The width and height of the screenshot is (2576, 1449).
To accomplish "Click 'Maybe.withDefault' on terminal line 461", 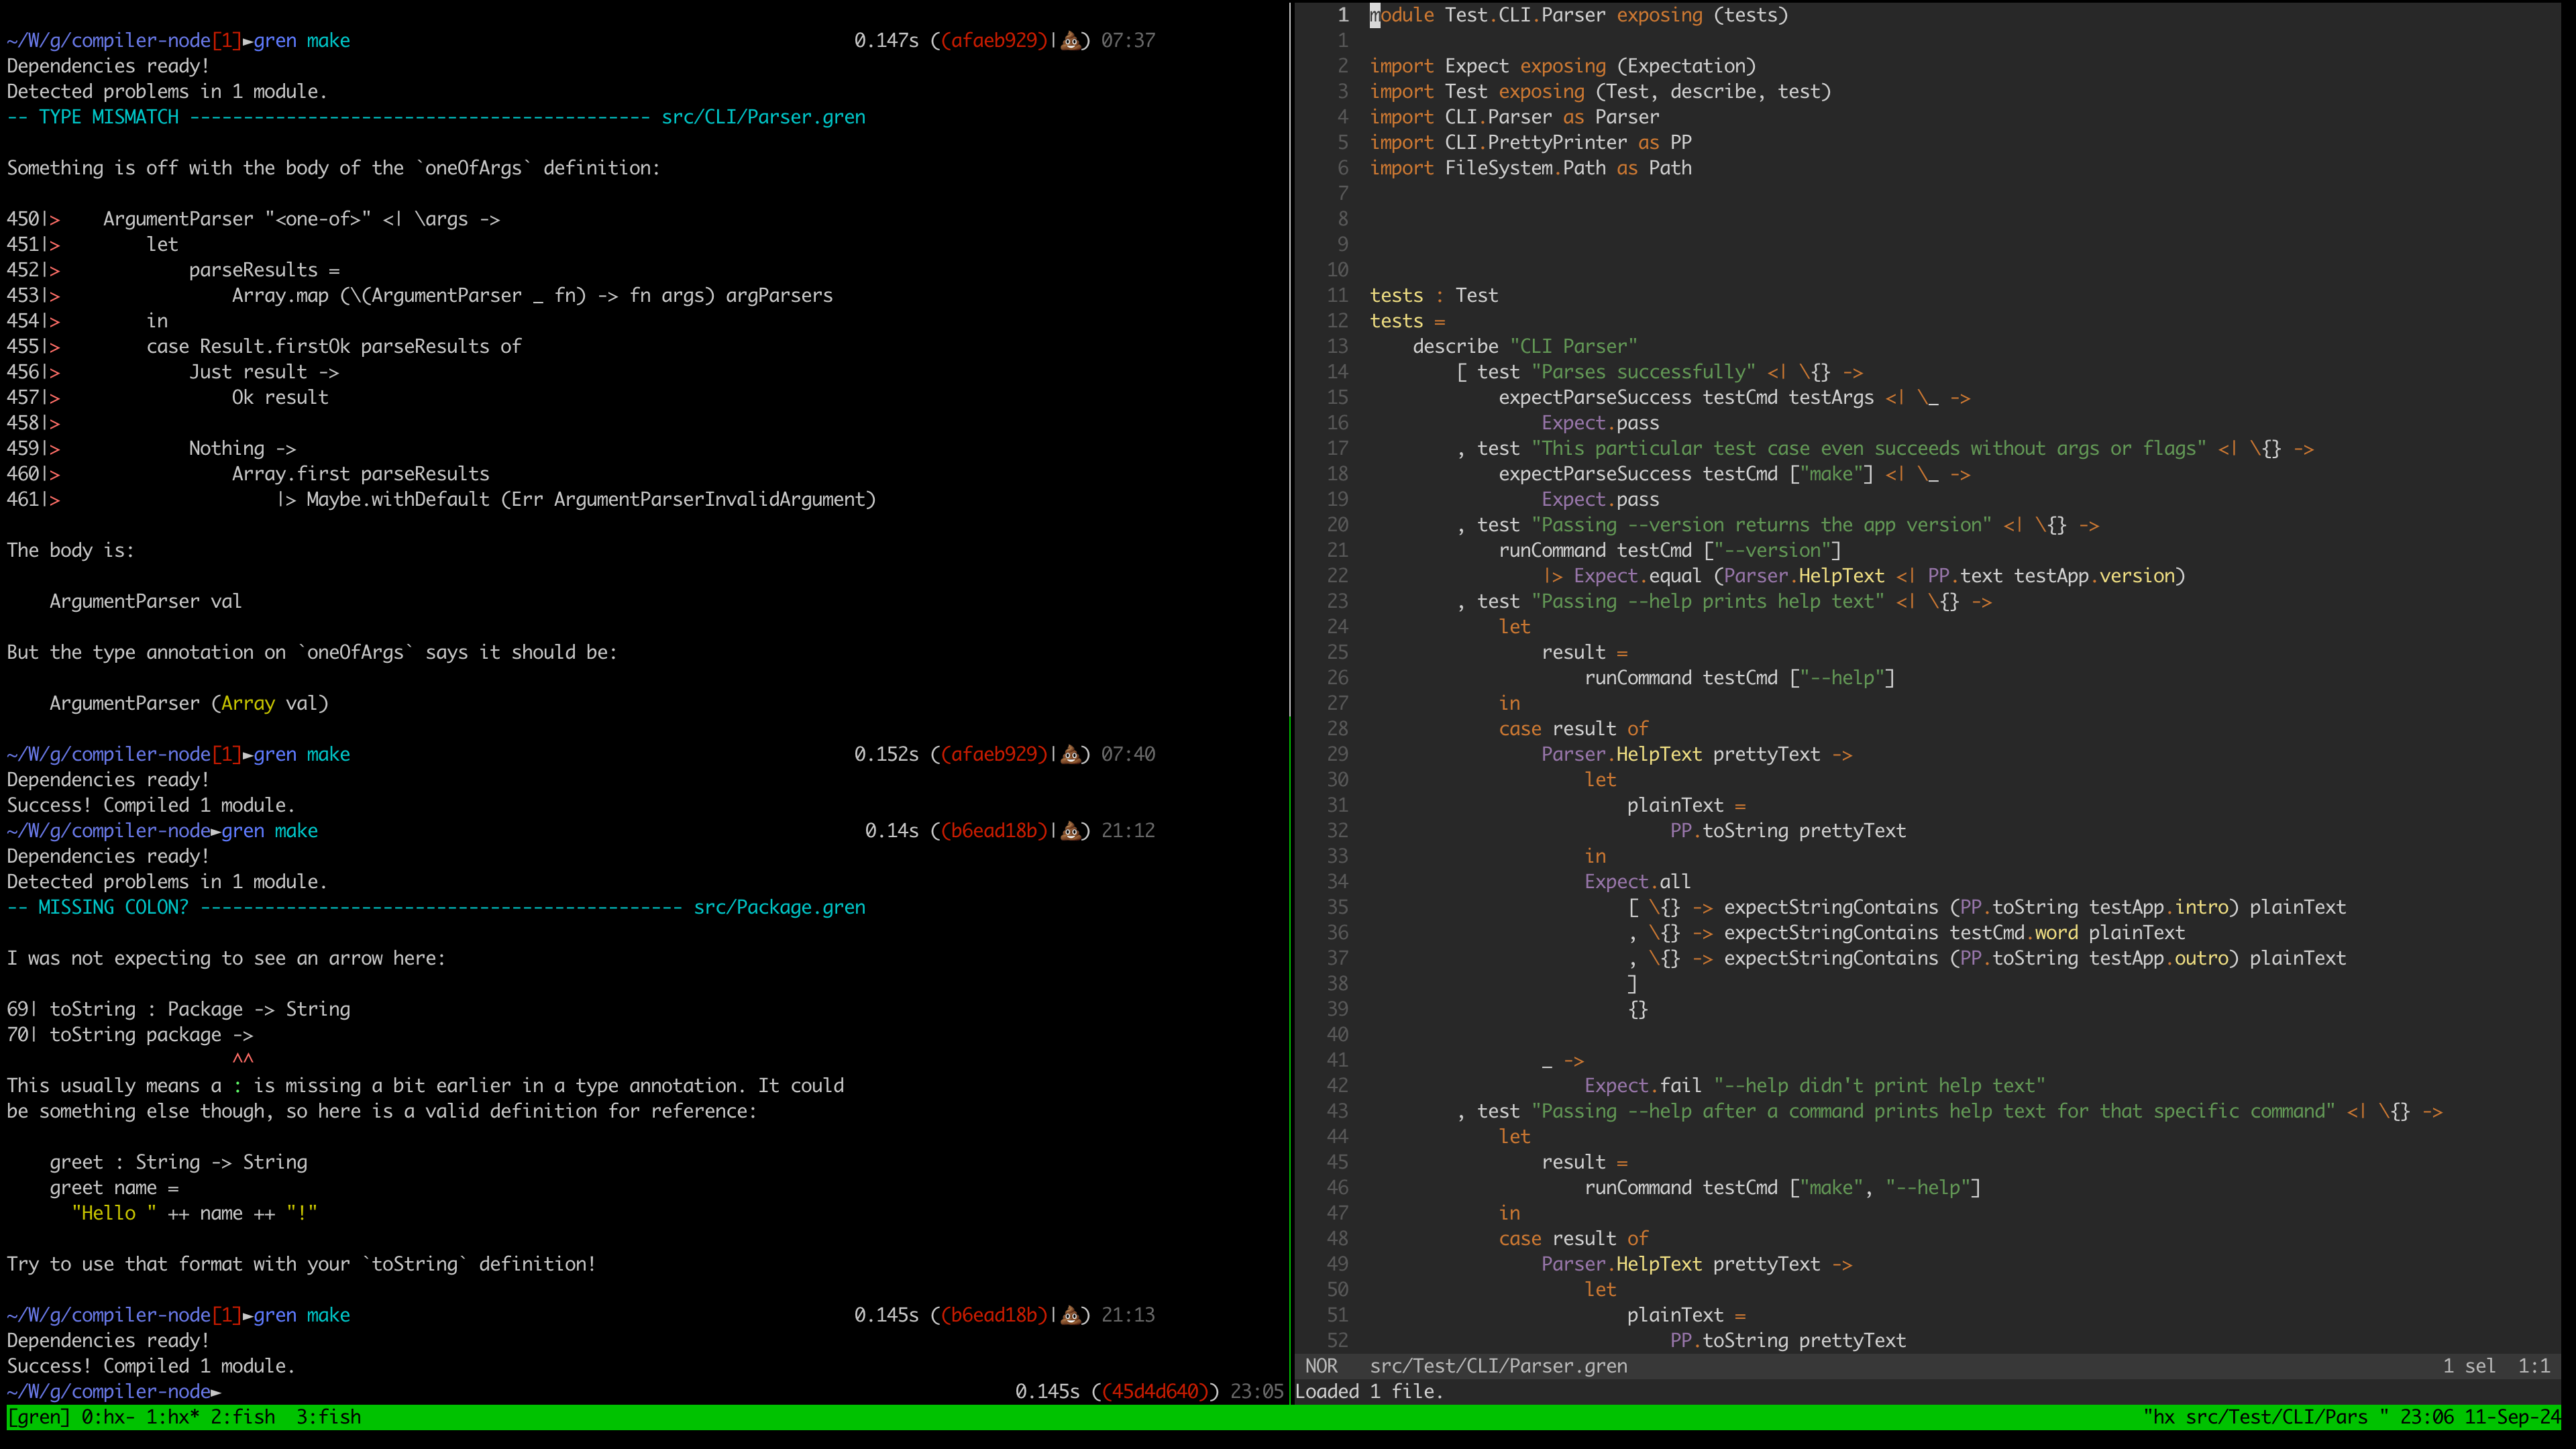I will pyautogui.click(x=398, y=499).
